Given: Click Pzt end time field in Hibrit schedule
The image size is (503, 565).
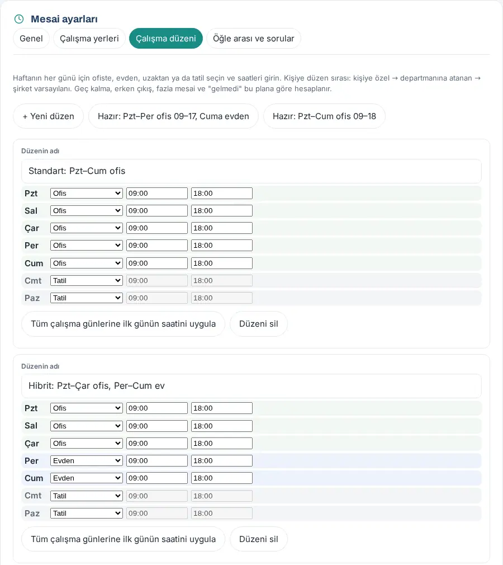Looking at the screenshot, I should tap(222, 408).
